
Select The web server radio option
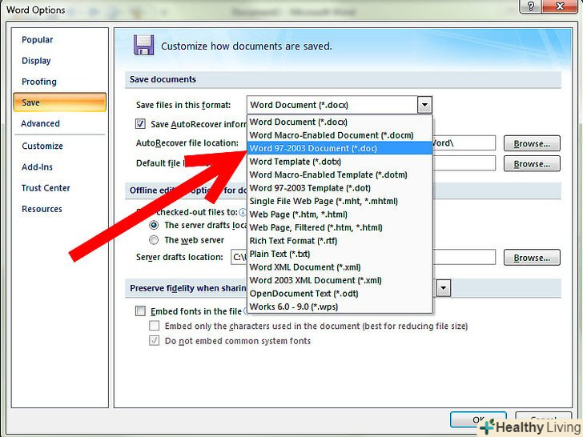[x=154, y=240]
